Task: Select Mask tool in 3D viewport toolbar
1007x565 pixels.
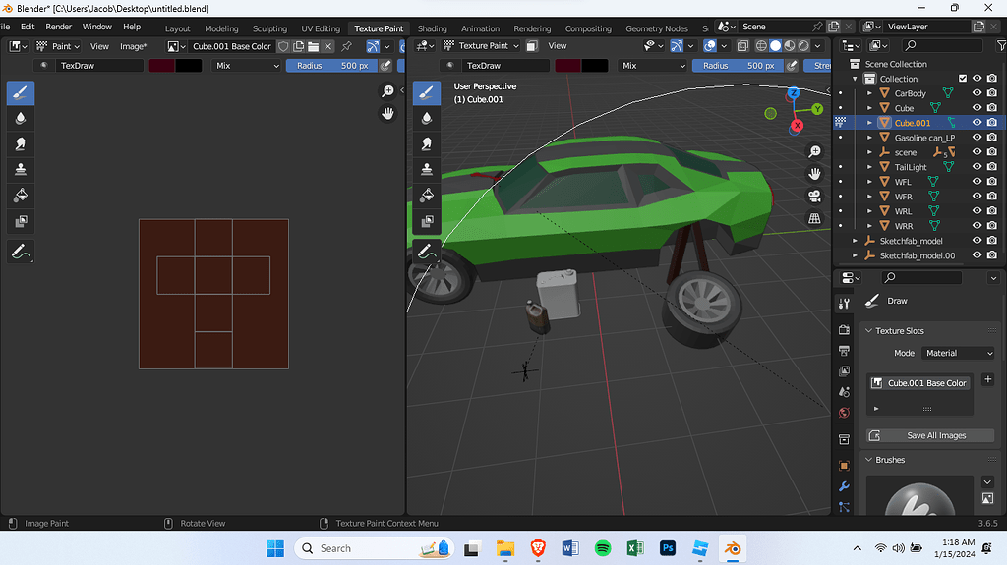Action: click(x=427, y=221)
